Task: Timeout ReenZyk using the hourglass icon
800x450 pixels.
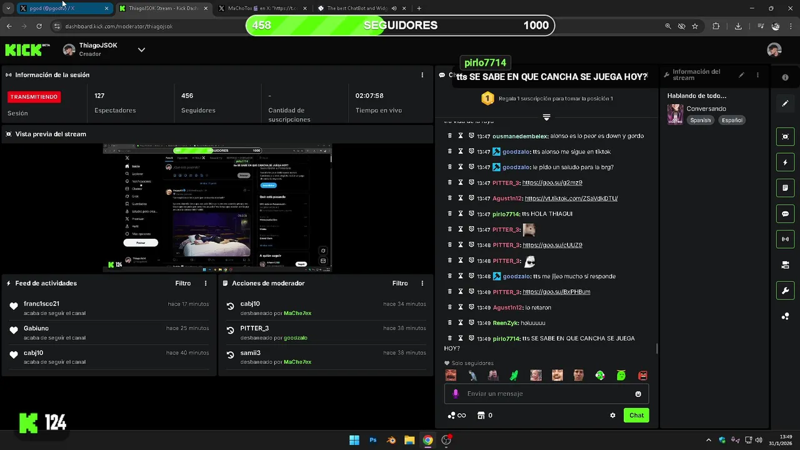Action: coord(461,322)
